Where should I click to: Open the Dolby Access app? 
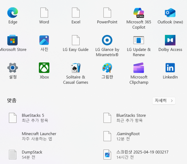tap(170, 40)
